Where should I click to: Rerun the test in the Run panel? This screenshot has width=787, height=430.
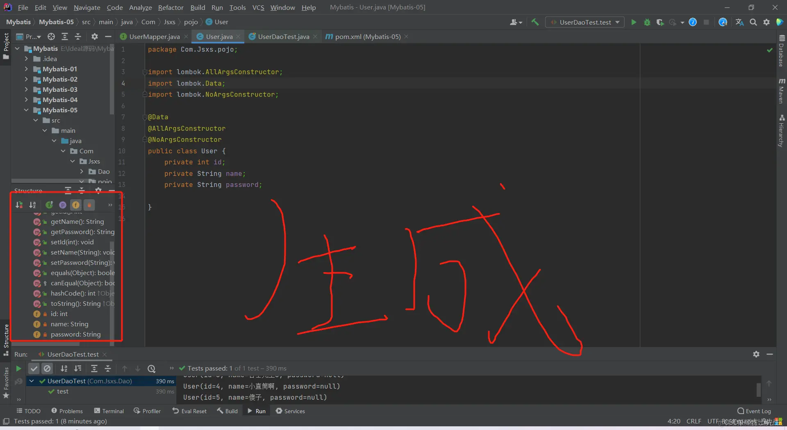pos(18,369)
